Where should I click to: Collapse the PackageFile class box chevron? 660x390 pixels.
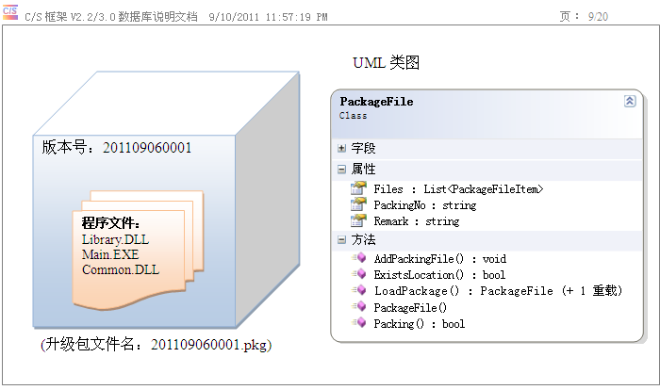pyautogui.click(x=629, y=101)
